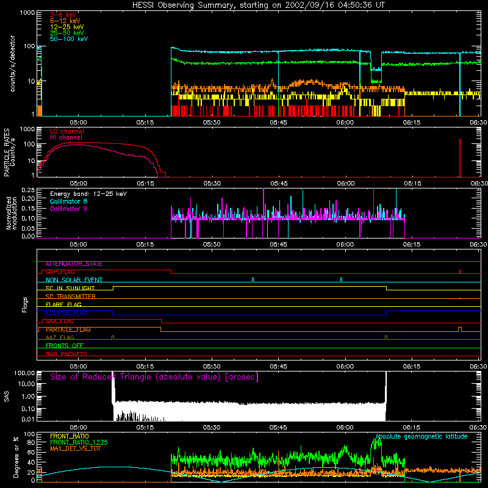This screenshot has height=488, width=488.
Task: Click the PARTICLE_FLAG label
Action: (x=68, y=329)
